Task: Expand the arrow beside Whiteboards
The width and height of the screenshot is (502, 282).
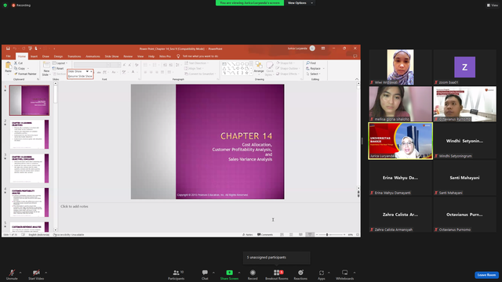Action: click(x=355, y=273)
